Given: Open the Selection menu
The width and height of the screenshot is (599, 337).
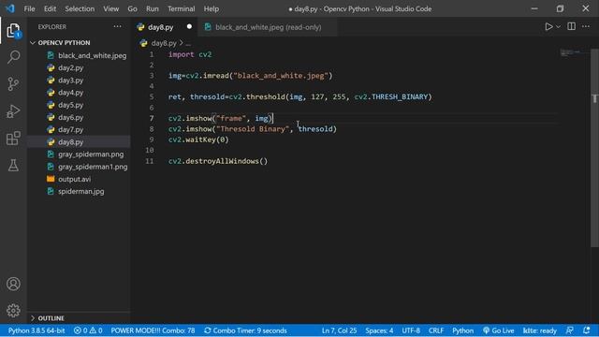Looking at the screenshot, I should pos(80,8).
